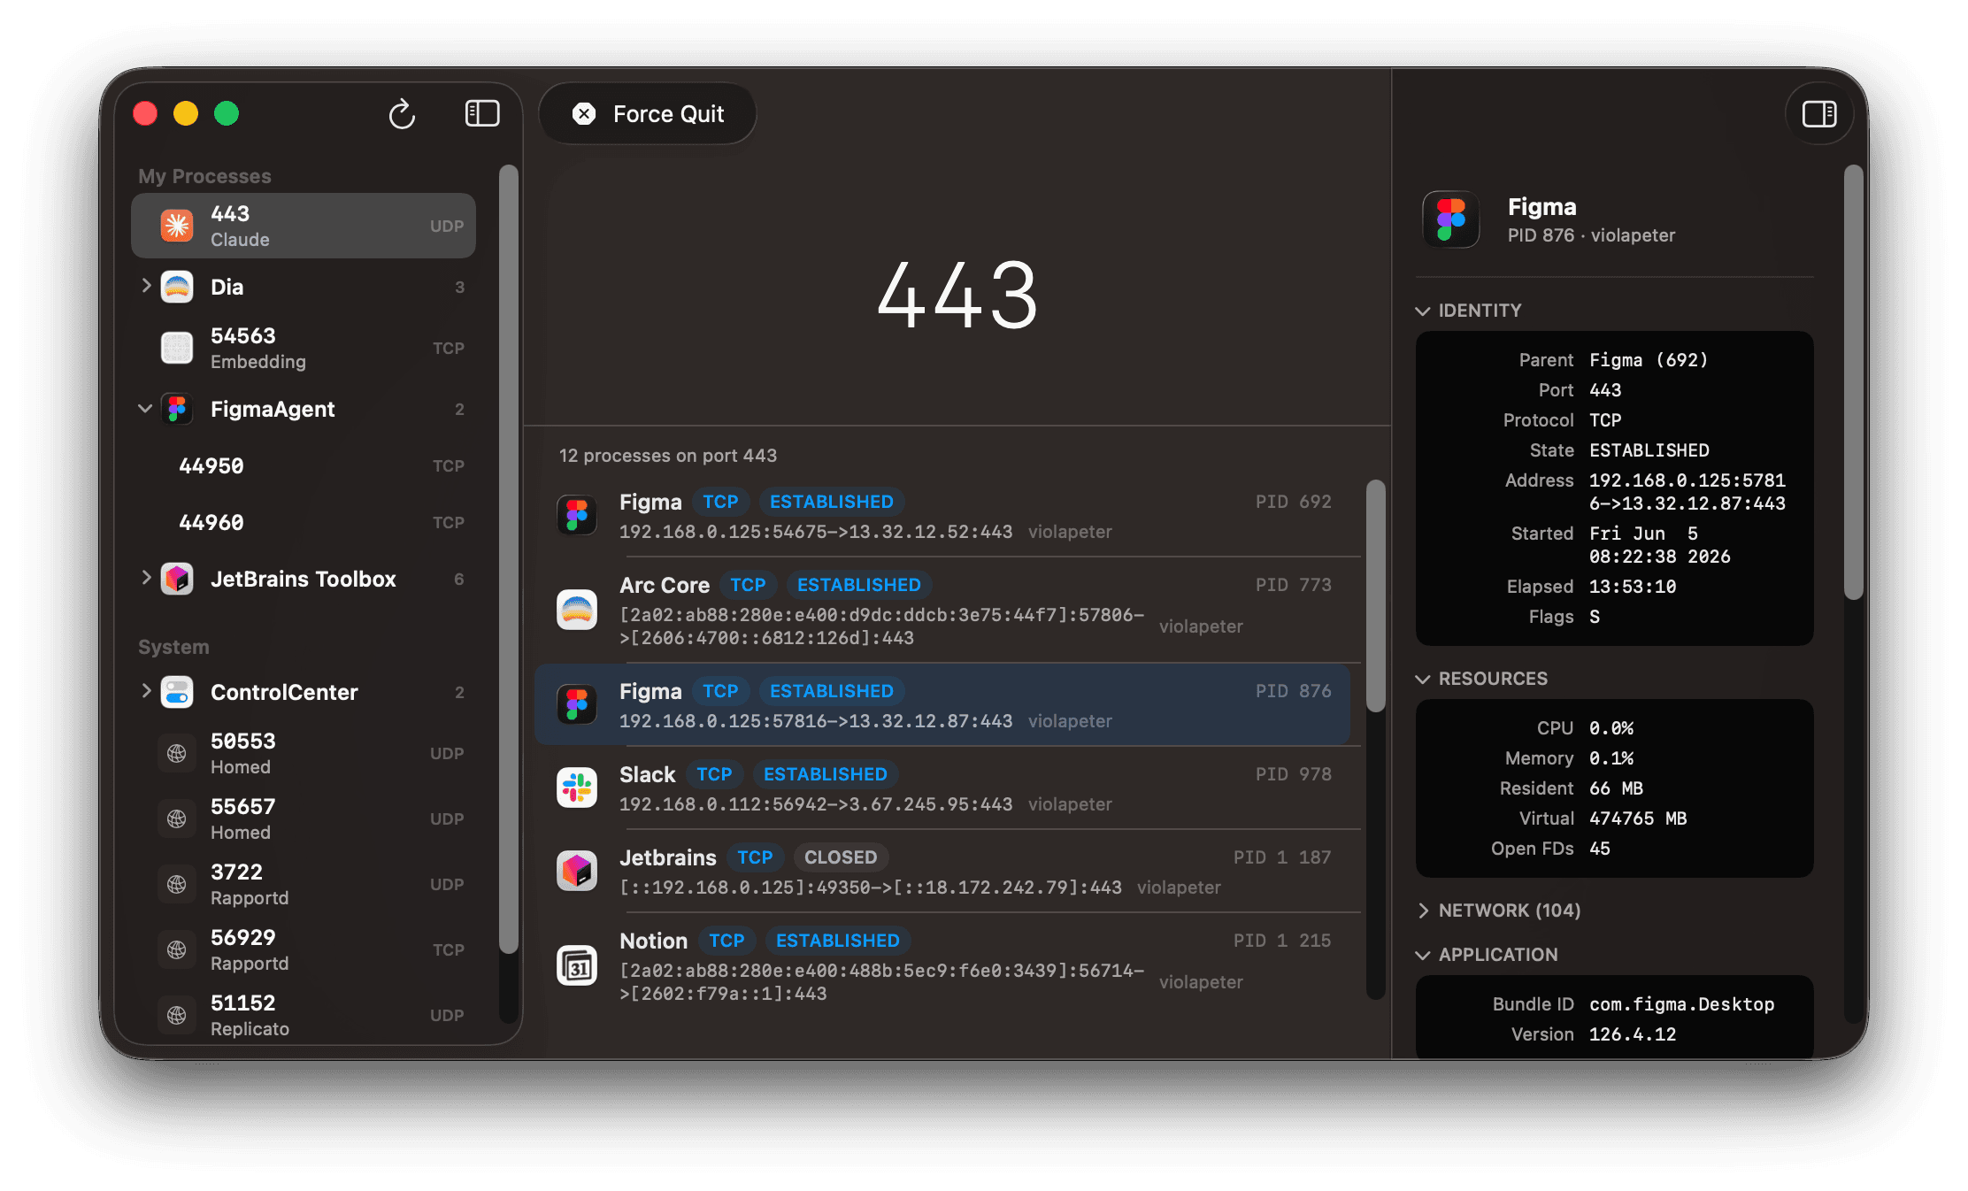Click the 12 processes on port 443 label
The width and height of the screenshot is (1968, 1191).
(668, 456)
